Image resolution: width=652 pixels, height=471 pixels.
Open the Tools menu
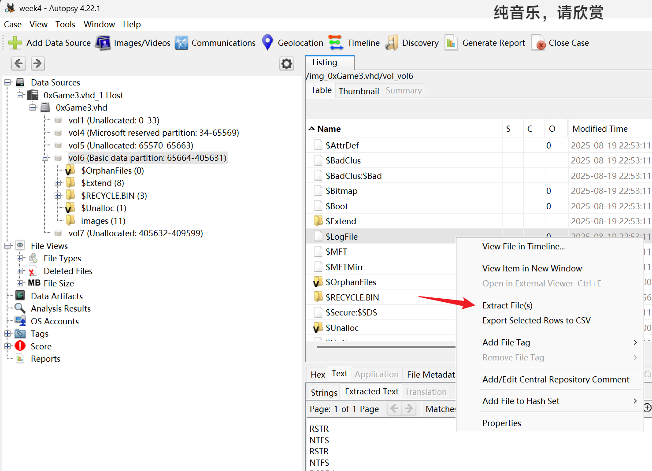click(x=65, y=24)
